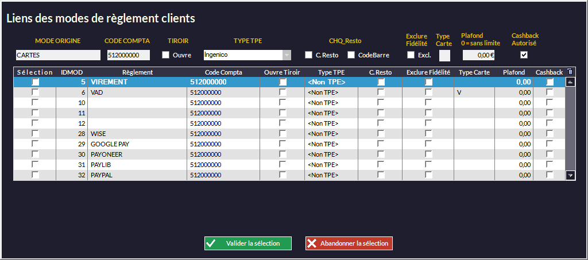This screenshot has height=260, width=588.
Task: Select the PAYPAL row's Sélection checkbox
Action: coord(35,174)
